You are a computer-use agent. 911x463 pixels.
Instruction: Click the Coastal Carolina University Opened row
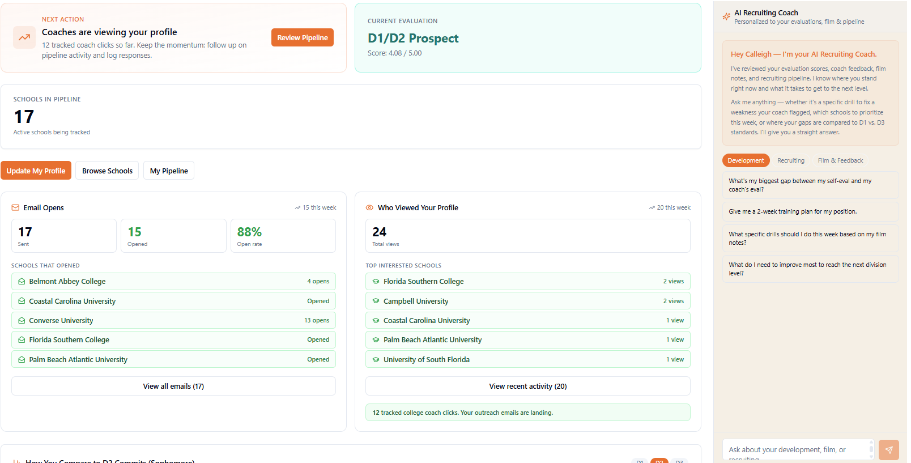tap(173, 301)
